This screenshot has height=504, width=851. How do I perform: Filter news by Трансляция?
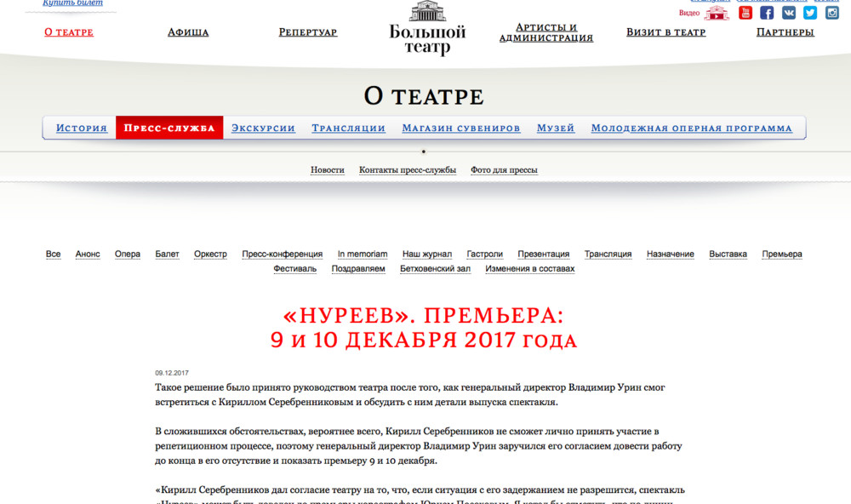608,255
